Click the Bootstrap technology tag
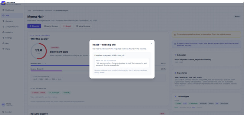Screen dimensions: 244x115 point(203,103)
